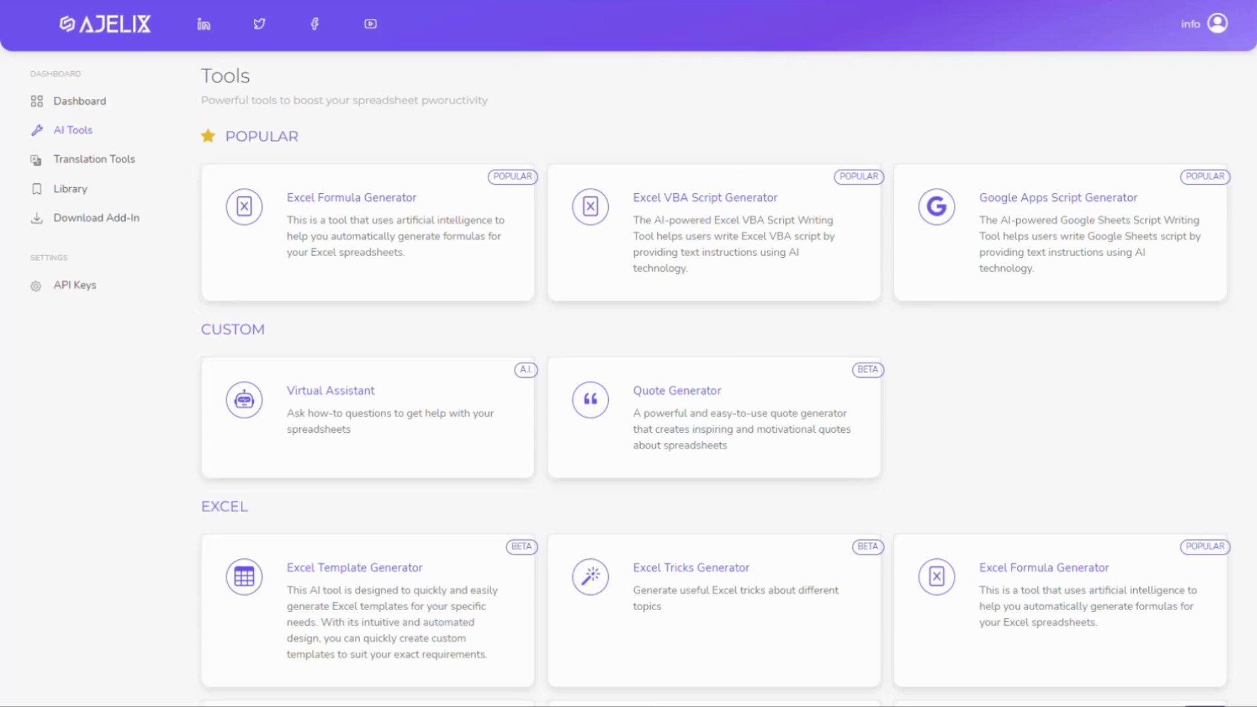Click the yellow star icon beside Popular

point(208,136)
